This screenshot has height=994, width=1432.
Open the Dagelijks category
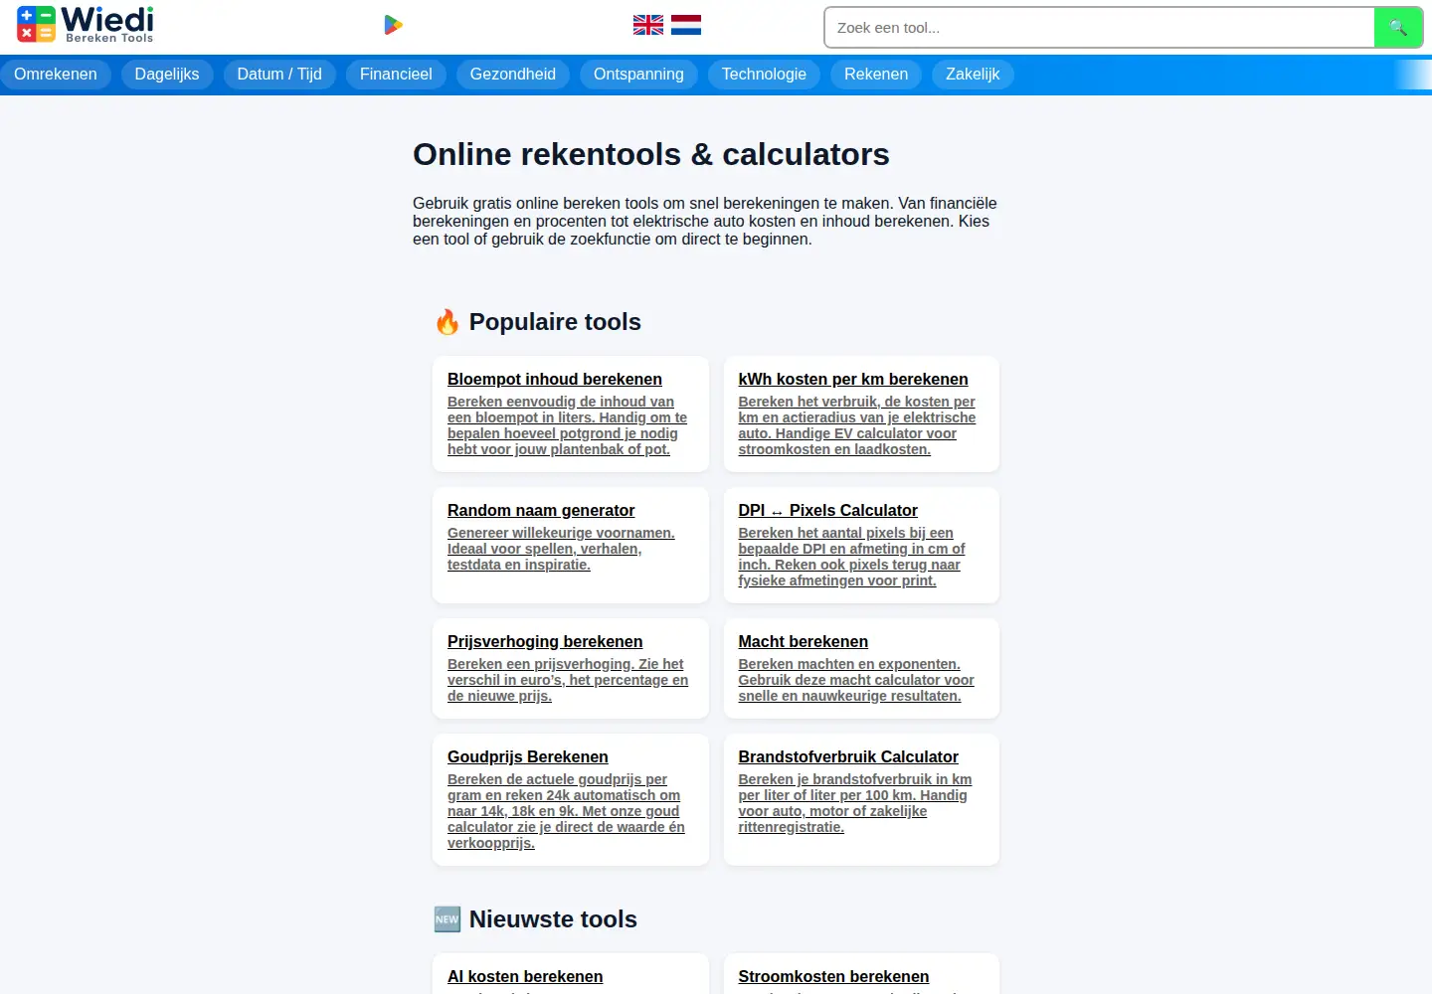[167, 75]
